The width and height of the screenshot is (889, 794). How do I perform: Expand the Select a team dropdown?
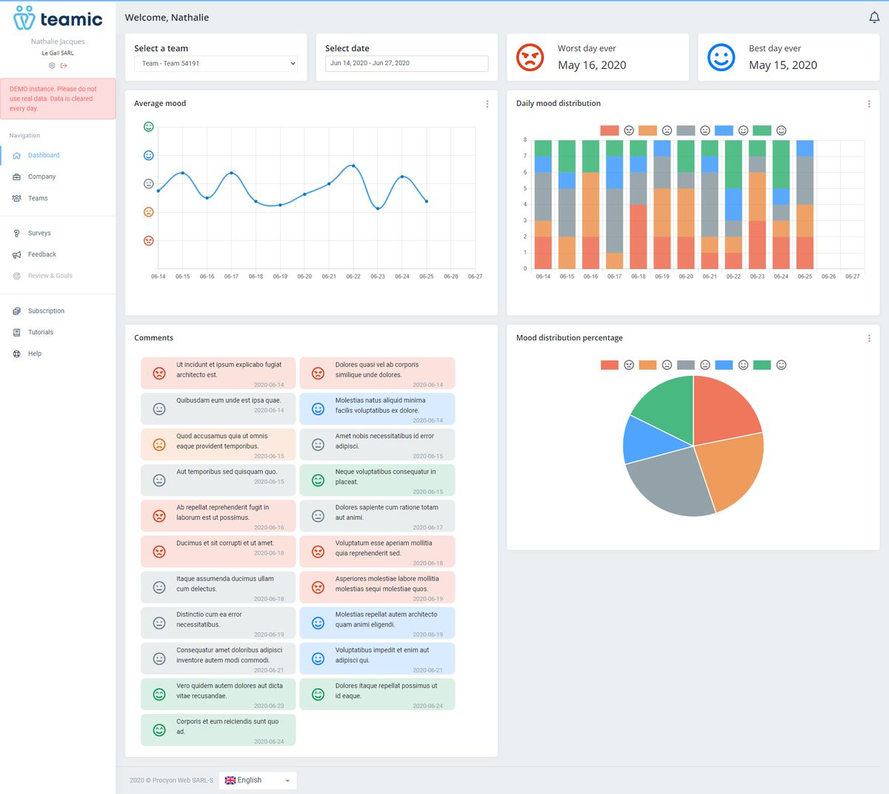coord(216,64)
